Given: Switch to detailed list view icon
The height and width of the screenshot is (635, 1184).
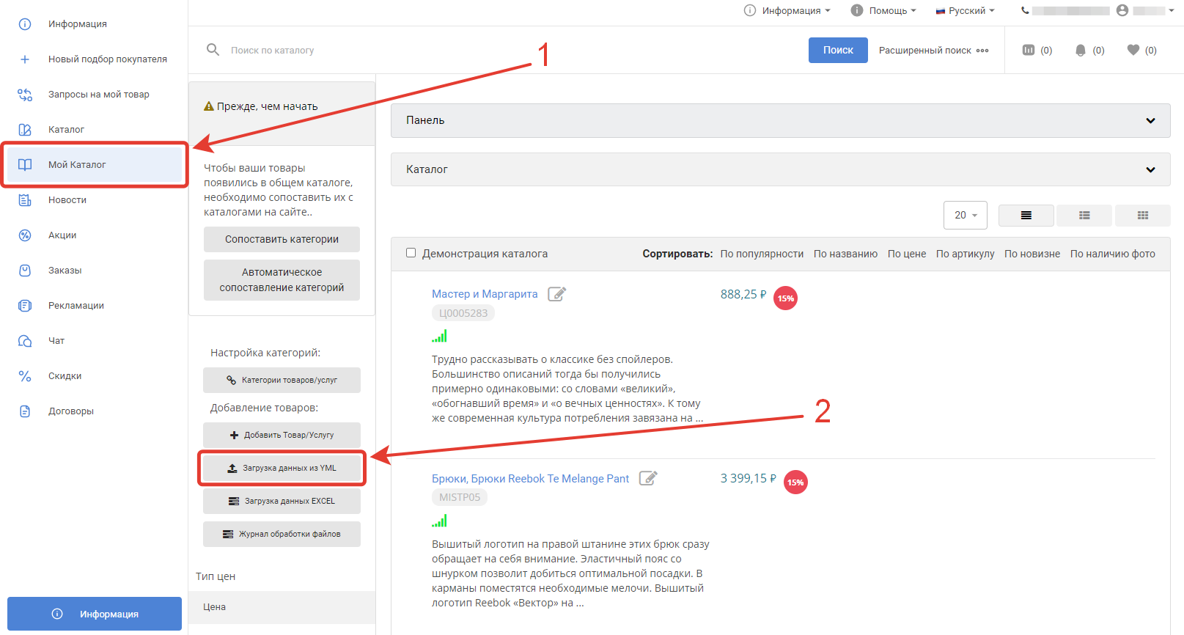Looking at the screenshot, I should point(1026,216).
